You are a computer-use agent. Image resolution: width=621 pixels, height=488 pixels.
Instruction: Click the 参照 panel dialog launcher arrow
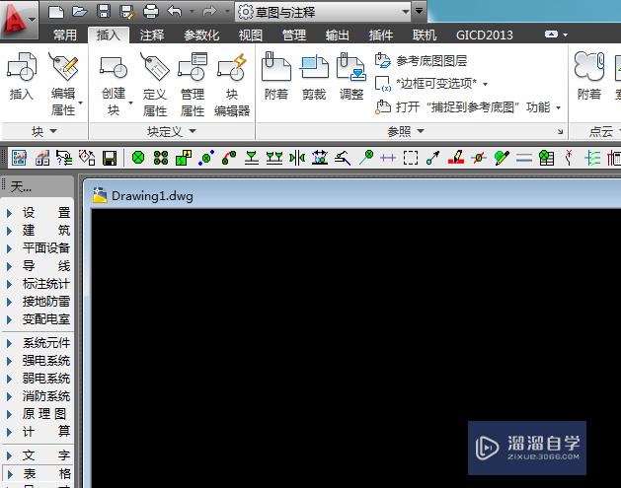(560, 132)
